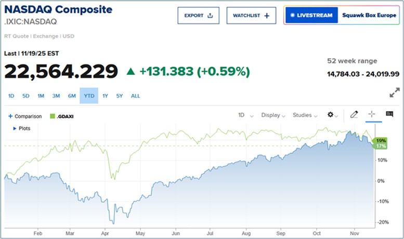
Task: Open the Squawk Box Europe link
Action: [x=367, y=16]
